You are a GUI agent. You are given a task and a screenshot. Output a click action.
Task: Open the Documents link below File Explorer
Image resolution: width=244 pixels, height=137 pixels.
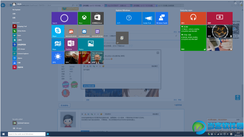point(14,14)
